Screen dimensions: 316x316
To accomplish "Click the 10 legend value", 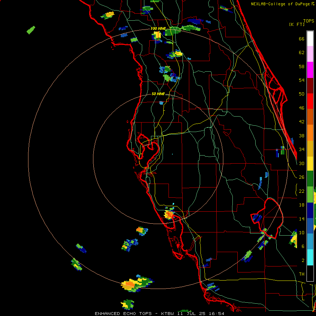I will click(302, 232).
